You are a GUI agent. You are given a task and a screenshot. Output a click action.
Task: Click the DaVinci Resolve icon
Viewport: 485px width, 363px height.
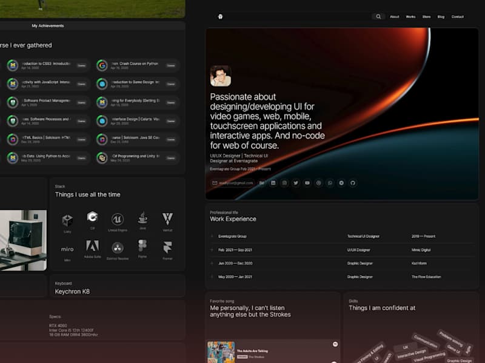(118, 247)
